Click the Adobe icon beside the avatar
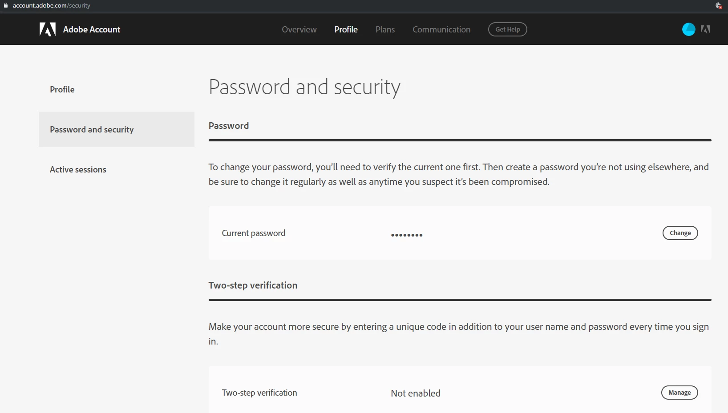 705,29
